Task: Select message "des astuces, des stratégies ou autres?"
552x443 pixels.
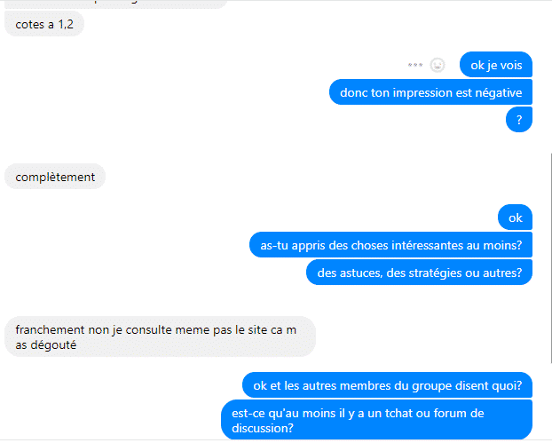Action: tap(419, 273)
